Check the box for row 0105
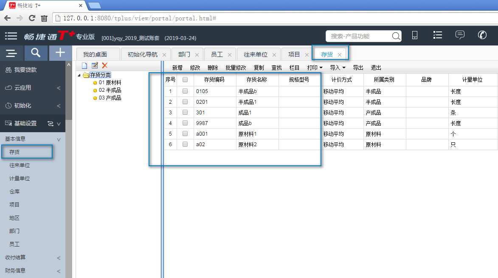Screen dimensions: 498x278 185,91
